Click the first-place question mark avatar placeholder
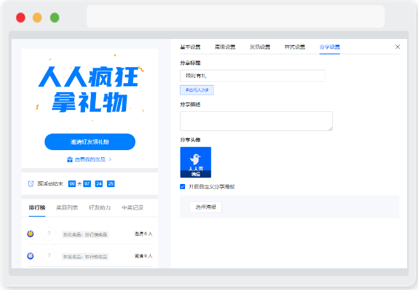This screenshot has width=418, height=290. click(x=49, y=234)
